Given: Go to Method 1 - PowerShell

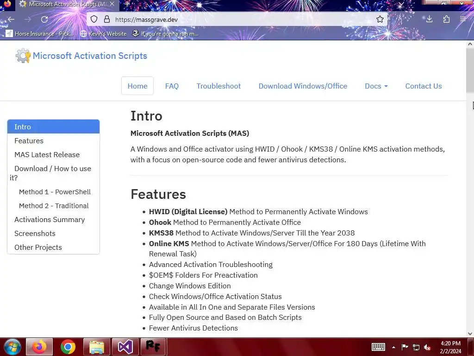Looking at the screenshot, I should pos(55,192).
